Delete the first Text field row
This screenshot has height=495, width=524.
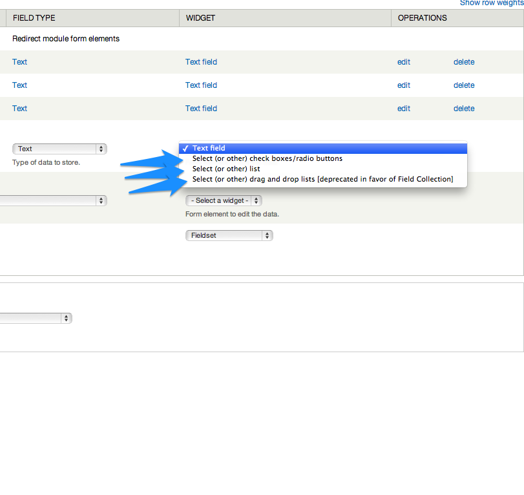click(x=464, y=61)
